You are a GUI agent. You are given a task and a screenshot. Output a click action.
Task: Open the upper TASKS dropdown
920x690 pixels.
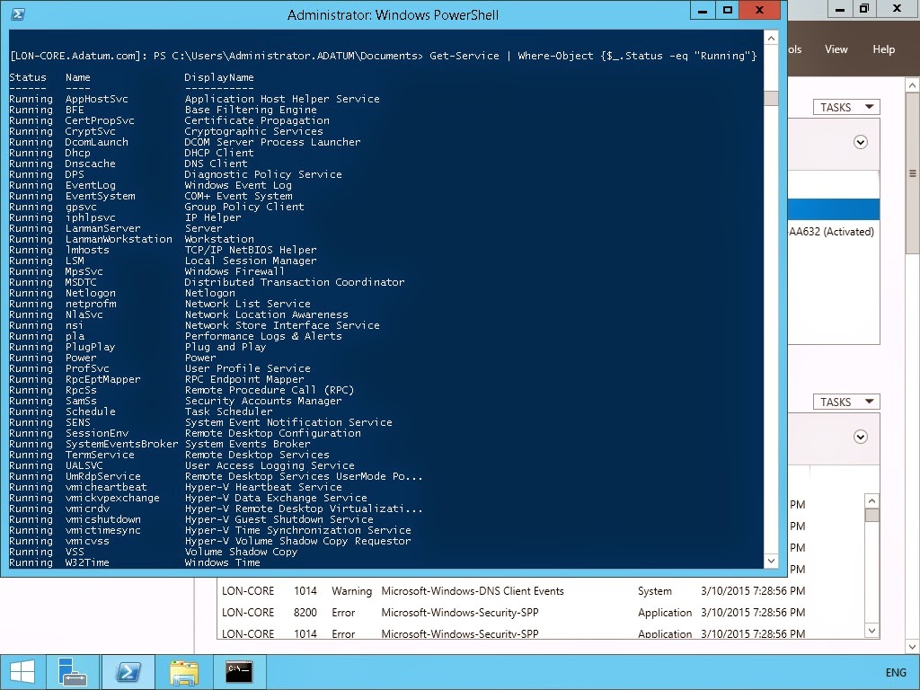pos(845,106)
